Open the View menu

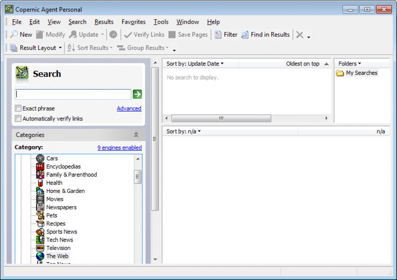(x=54, y=22)
